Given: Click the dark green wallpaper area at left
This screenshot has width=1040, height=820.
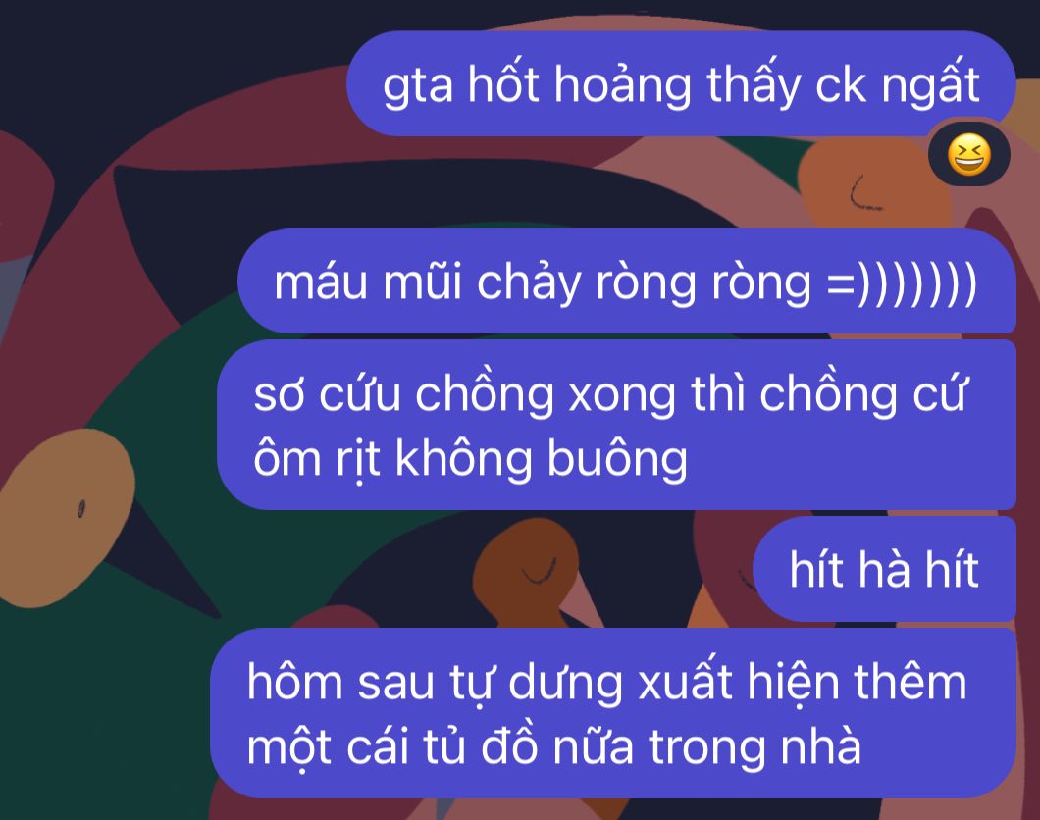Looking at the screenshot, I should [99, 696].
